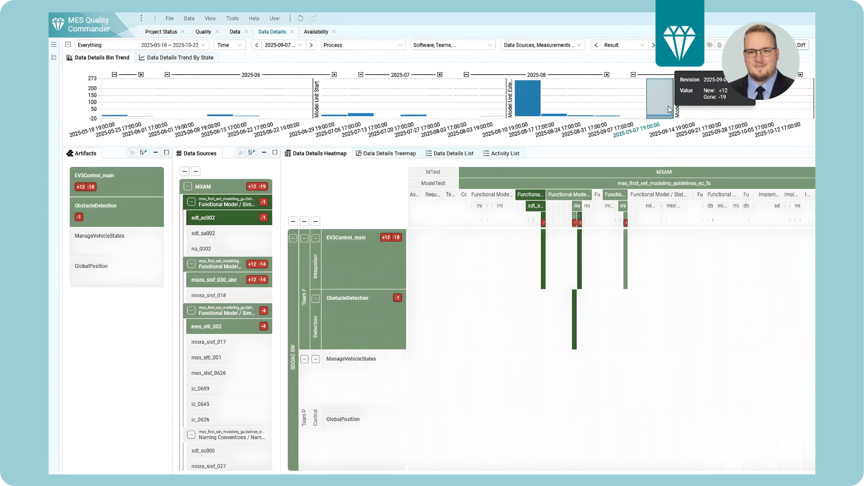The height and width of the screenshot is (486, 864).
Task: Toggle the last range end marker at chart right
Action: click(800, 75)
